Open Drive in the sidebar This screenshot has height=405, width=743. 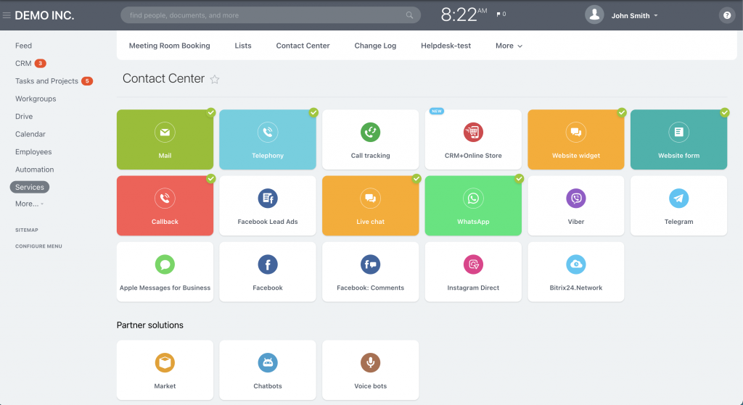click(x=24, y=117)
